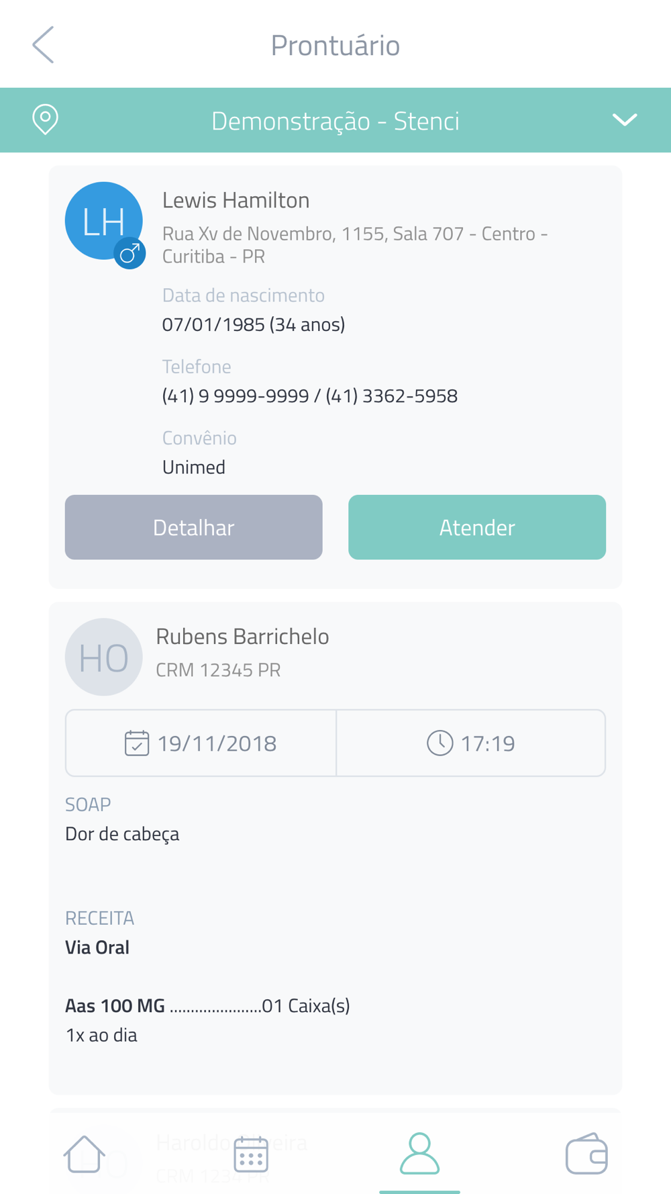Screen dimensions: 671x1194
Task: Tap the patient name Lewis Hamilton
Action: [236, 200]
